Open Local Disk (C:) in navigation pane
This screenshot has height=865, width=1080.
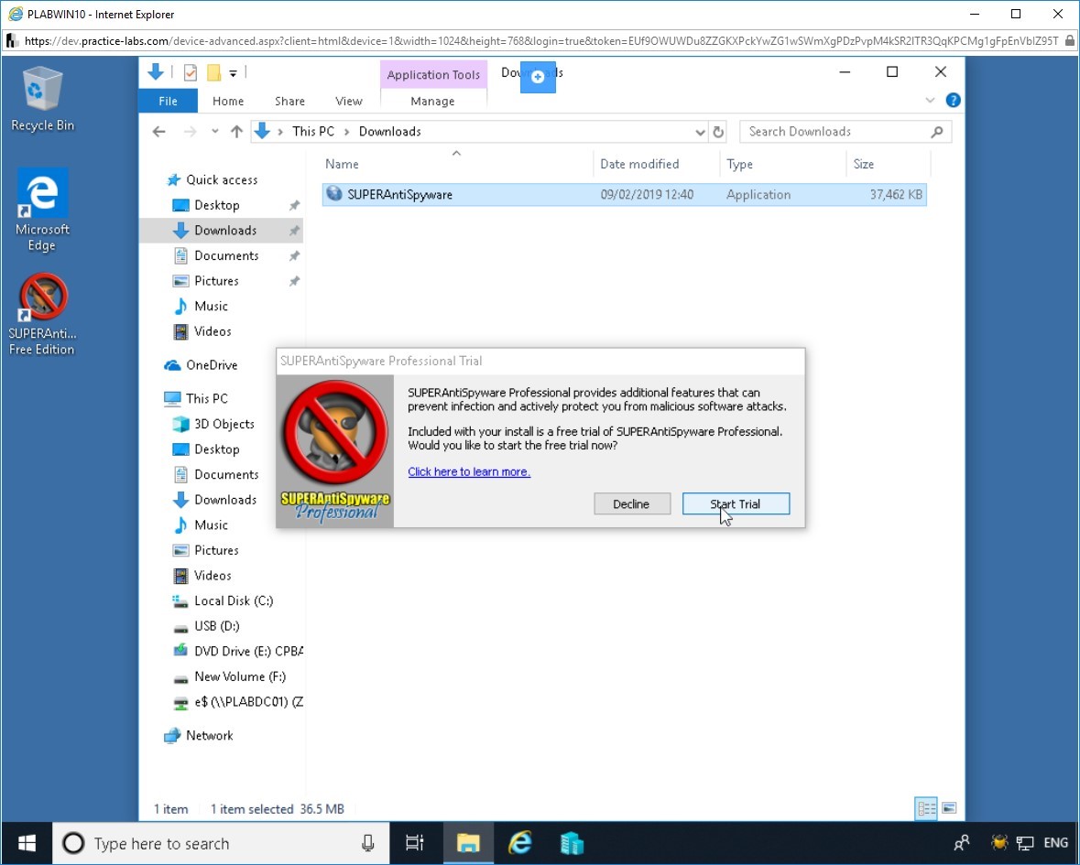coord(234,600)
